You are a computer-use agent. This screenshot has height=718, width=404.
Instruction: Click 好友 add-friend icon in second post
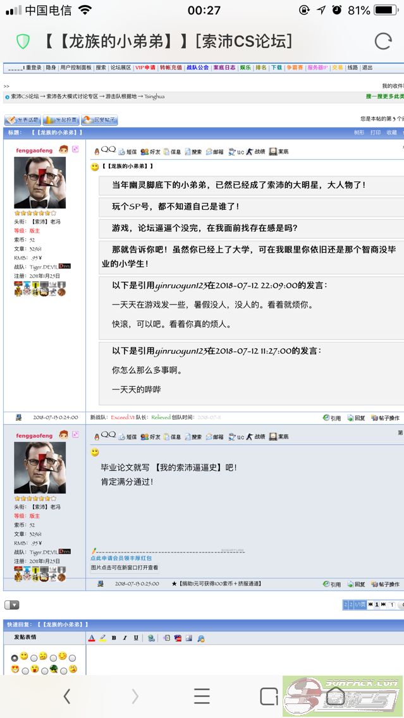coord(150,437)
